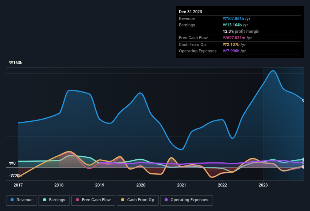The image size is (310, 211).
Task: Toggle the Earnings legend item
Action: (54, 200)
